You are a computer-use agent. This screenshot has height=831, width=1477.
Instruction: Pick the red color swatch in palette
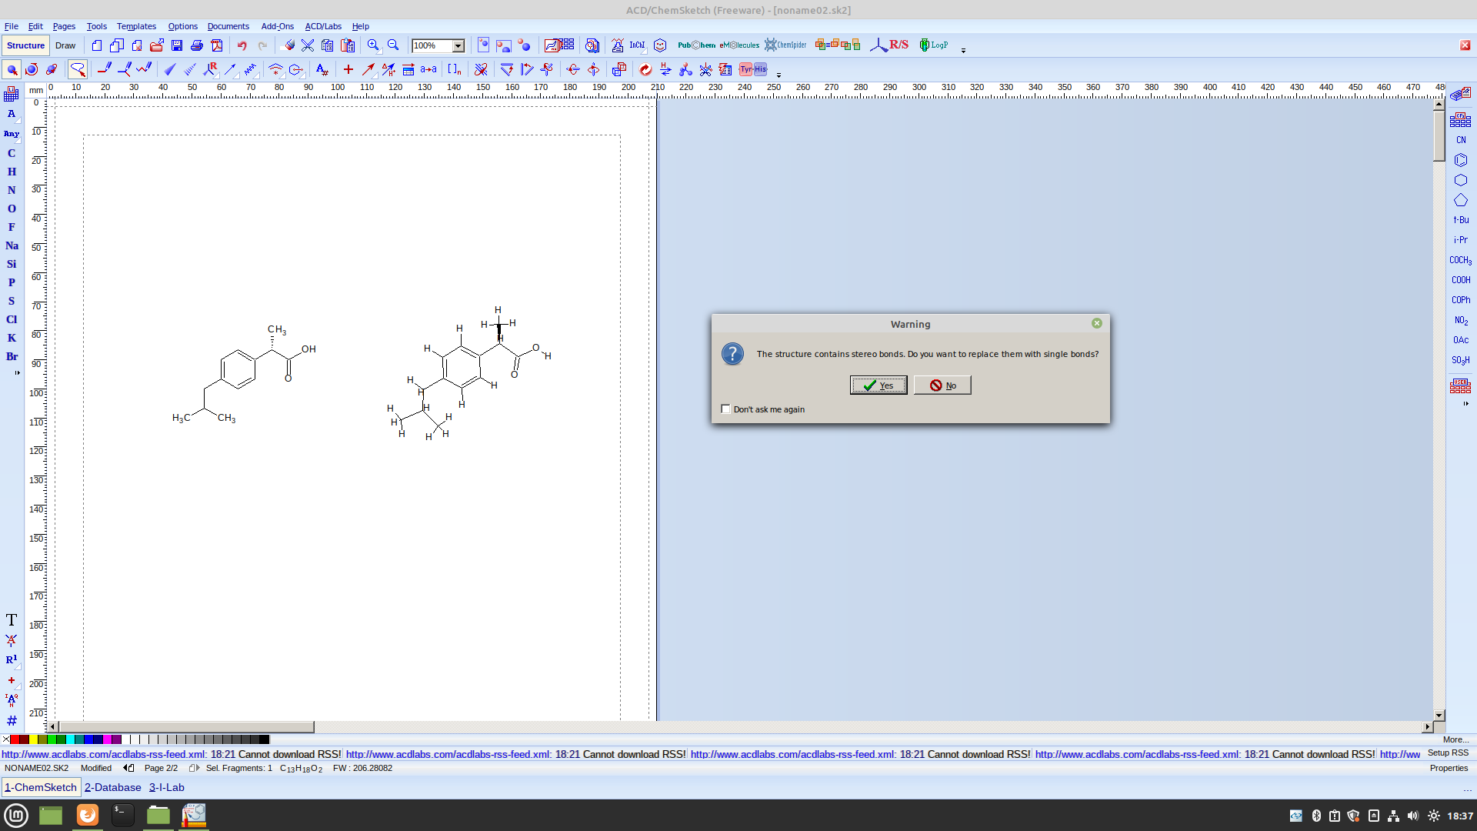(x=15, y=739)
